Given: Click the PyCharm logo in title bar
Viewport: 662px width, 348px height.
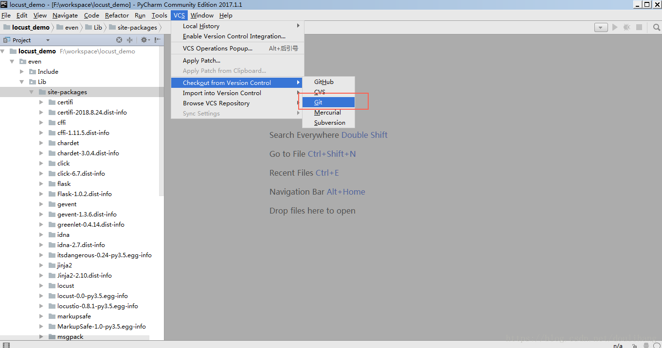Looking at the screenshot, I should [4, 4].
